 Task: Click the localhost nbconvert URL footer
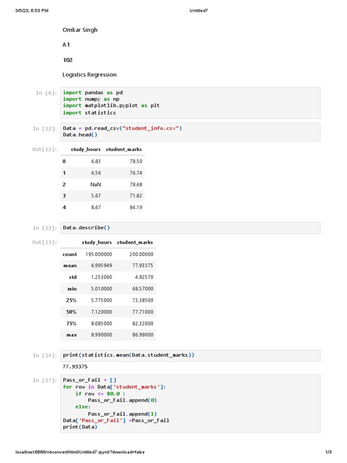[x=80, y=452]
